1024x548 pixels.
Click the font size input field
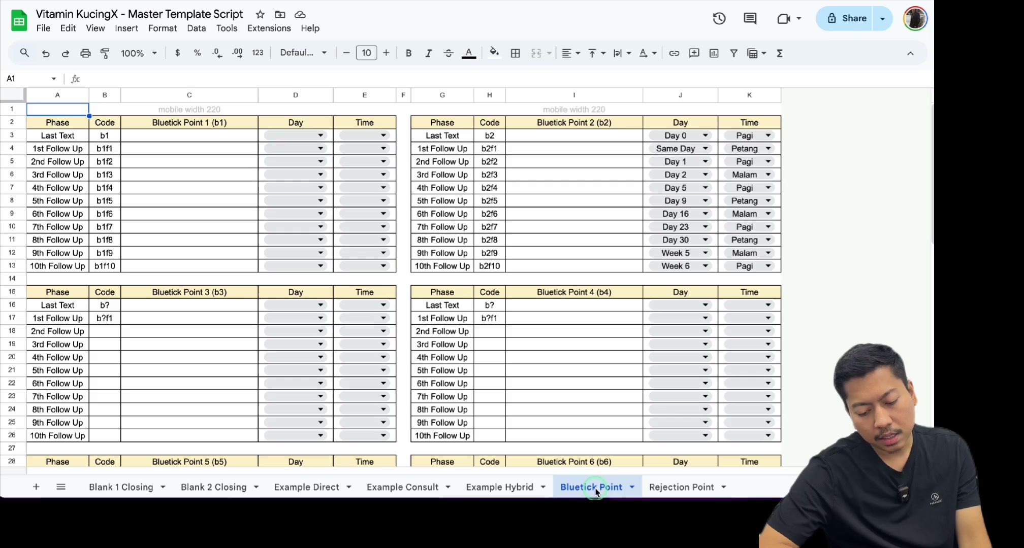[x=366, y=53]
